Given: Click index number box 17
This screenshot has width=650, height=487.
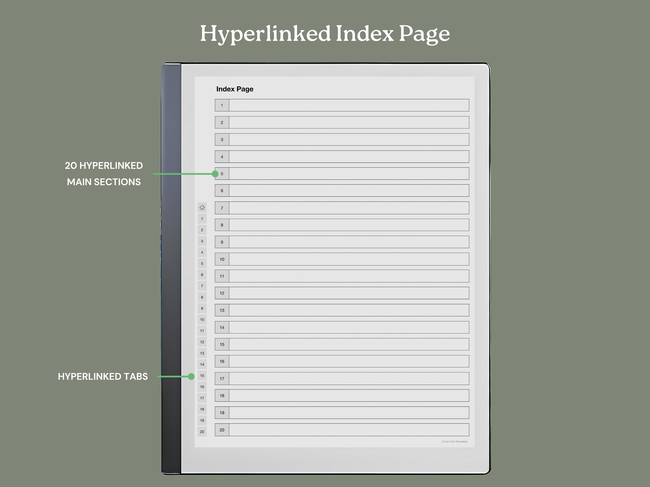Looking at the screenshot, I should [x=222, y=378].
